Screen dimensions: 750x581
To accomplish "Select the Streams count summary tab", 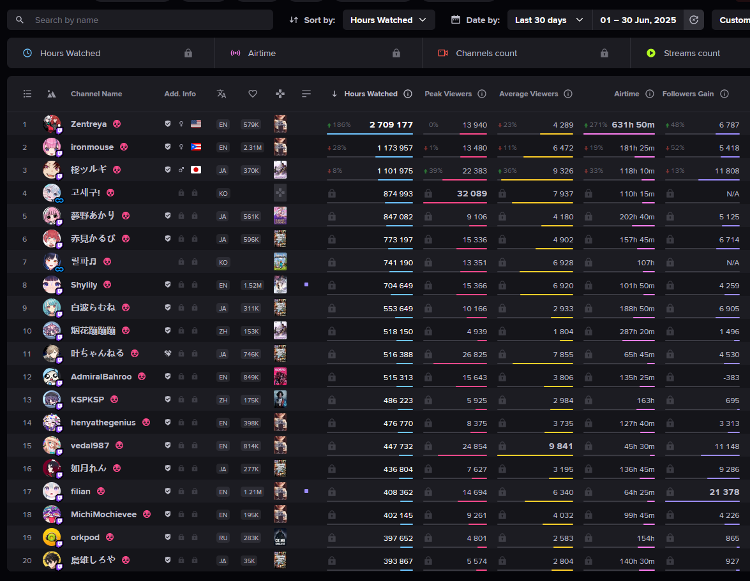I will click(690, 53).
